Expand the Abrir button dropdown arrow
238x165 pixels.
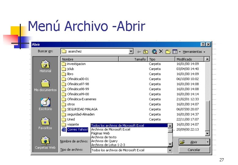(x=208, y=142)
